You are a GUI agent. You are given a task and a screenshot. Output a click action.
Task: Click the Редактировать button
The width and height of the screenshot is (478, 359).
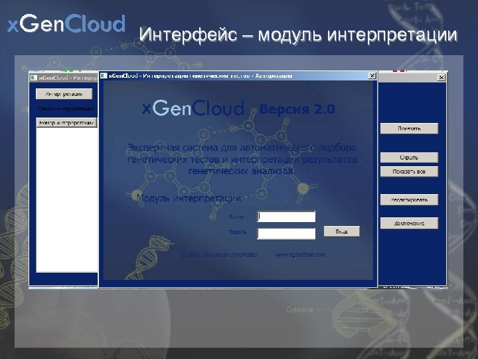tap(409, 200)
